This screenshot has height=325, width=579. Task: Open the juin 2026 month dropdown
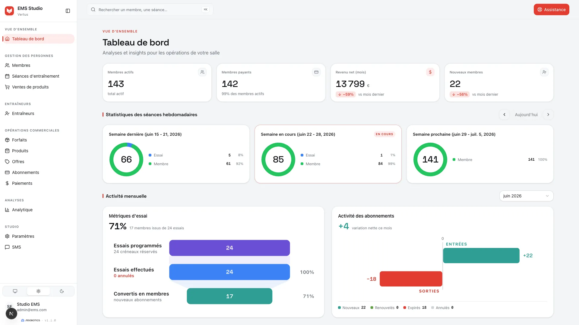(526, 196)
